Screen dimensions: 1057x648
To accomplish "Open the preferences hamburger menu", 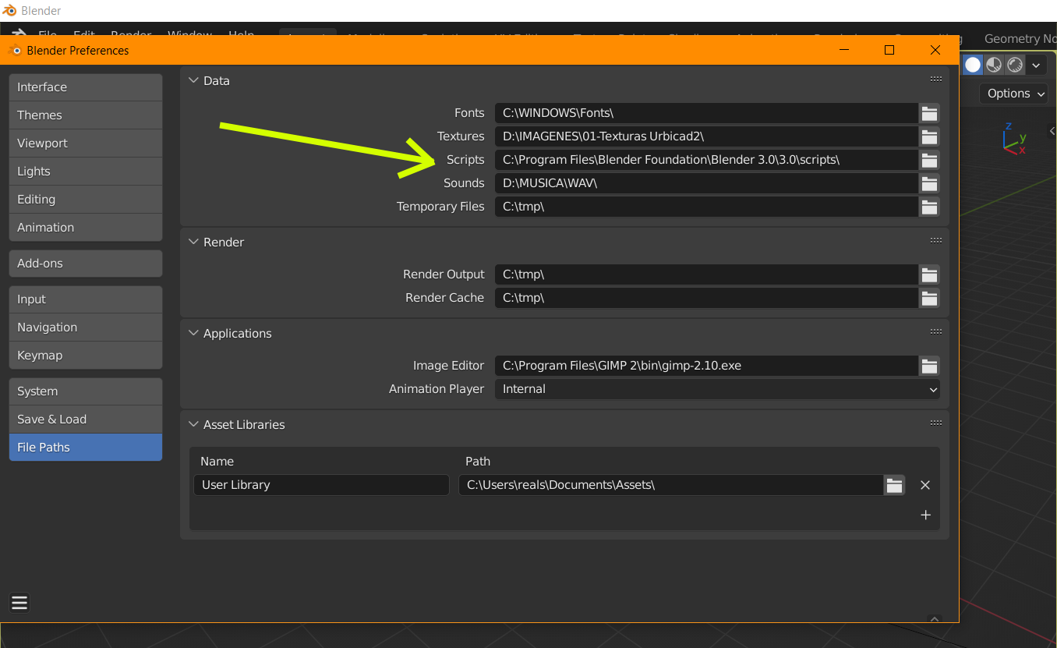I will coord(19,603).
